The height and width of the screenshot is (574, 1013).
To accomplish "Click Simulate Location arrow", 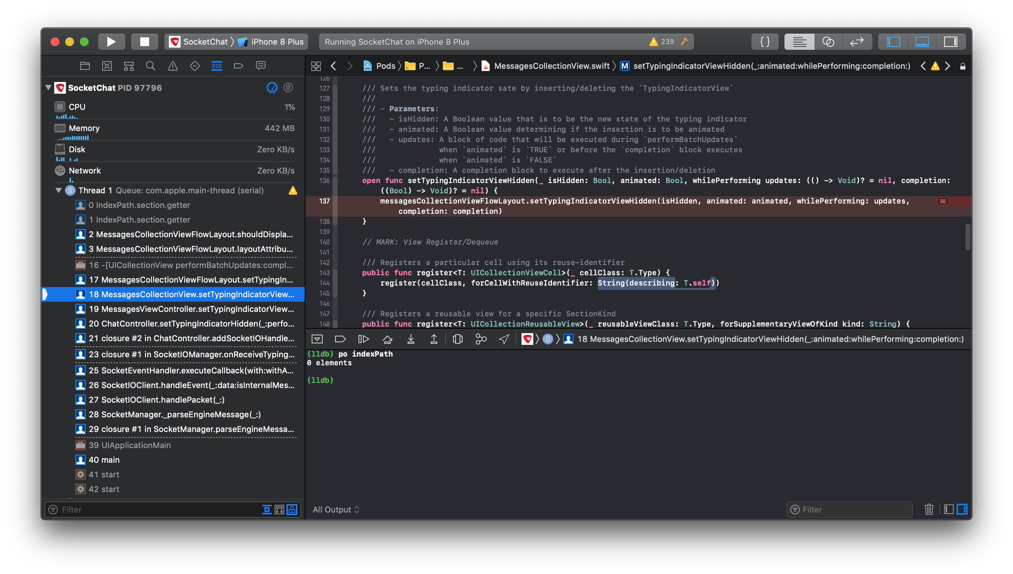I will 504,339.
